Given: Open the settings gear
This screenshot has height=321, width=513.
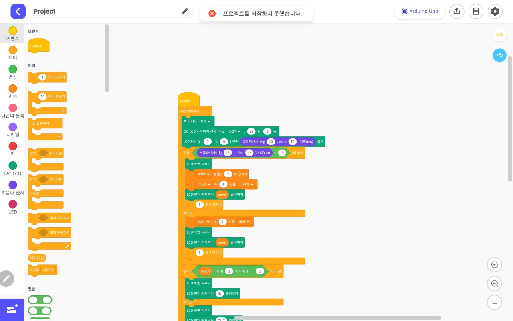Looking at the screenshot, I should 495,12.
